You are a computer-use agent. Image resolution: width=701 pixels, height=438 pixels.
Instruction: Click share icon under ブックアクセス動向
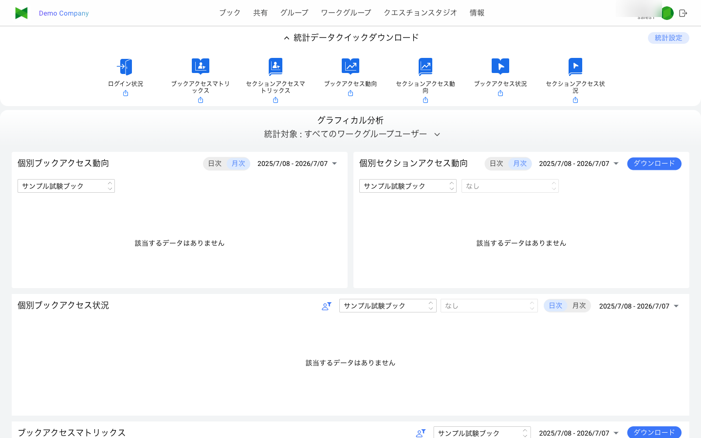coord(350,93)
